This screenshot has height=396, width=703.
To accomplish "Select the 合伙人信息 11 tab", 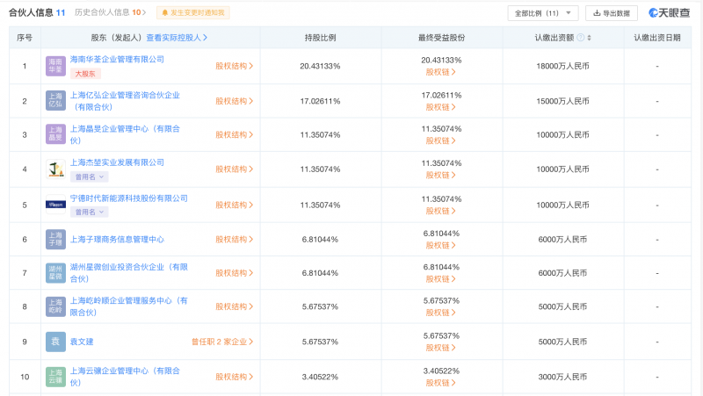I will tap(37, 12).
